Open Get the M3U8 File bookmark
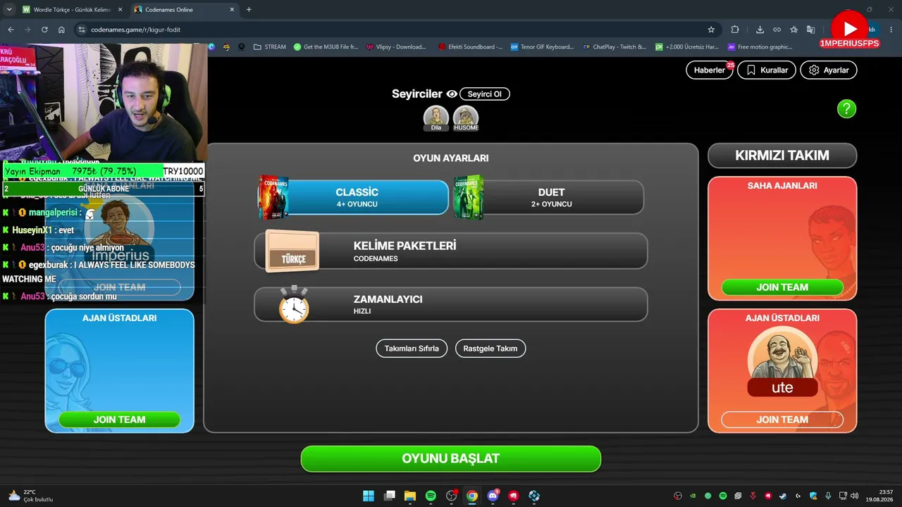902x507 pixels. pos(326,47)
